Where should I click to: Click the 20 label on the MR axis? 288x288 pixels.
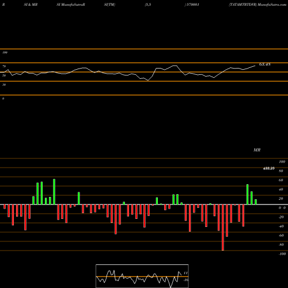(x=281, y=199)
